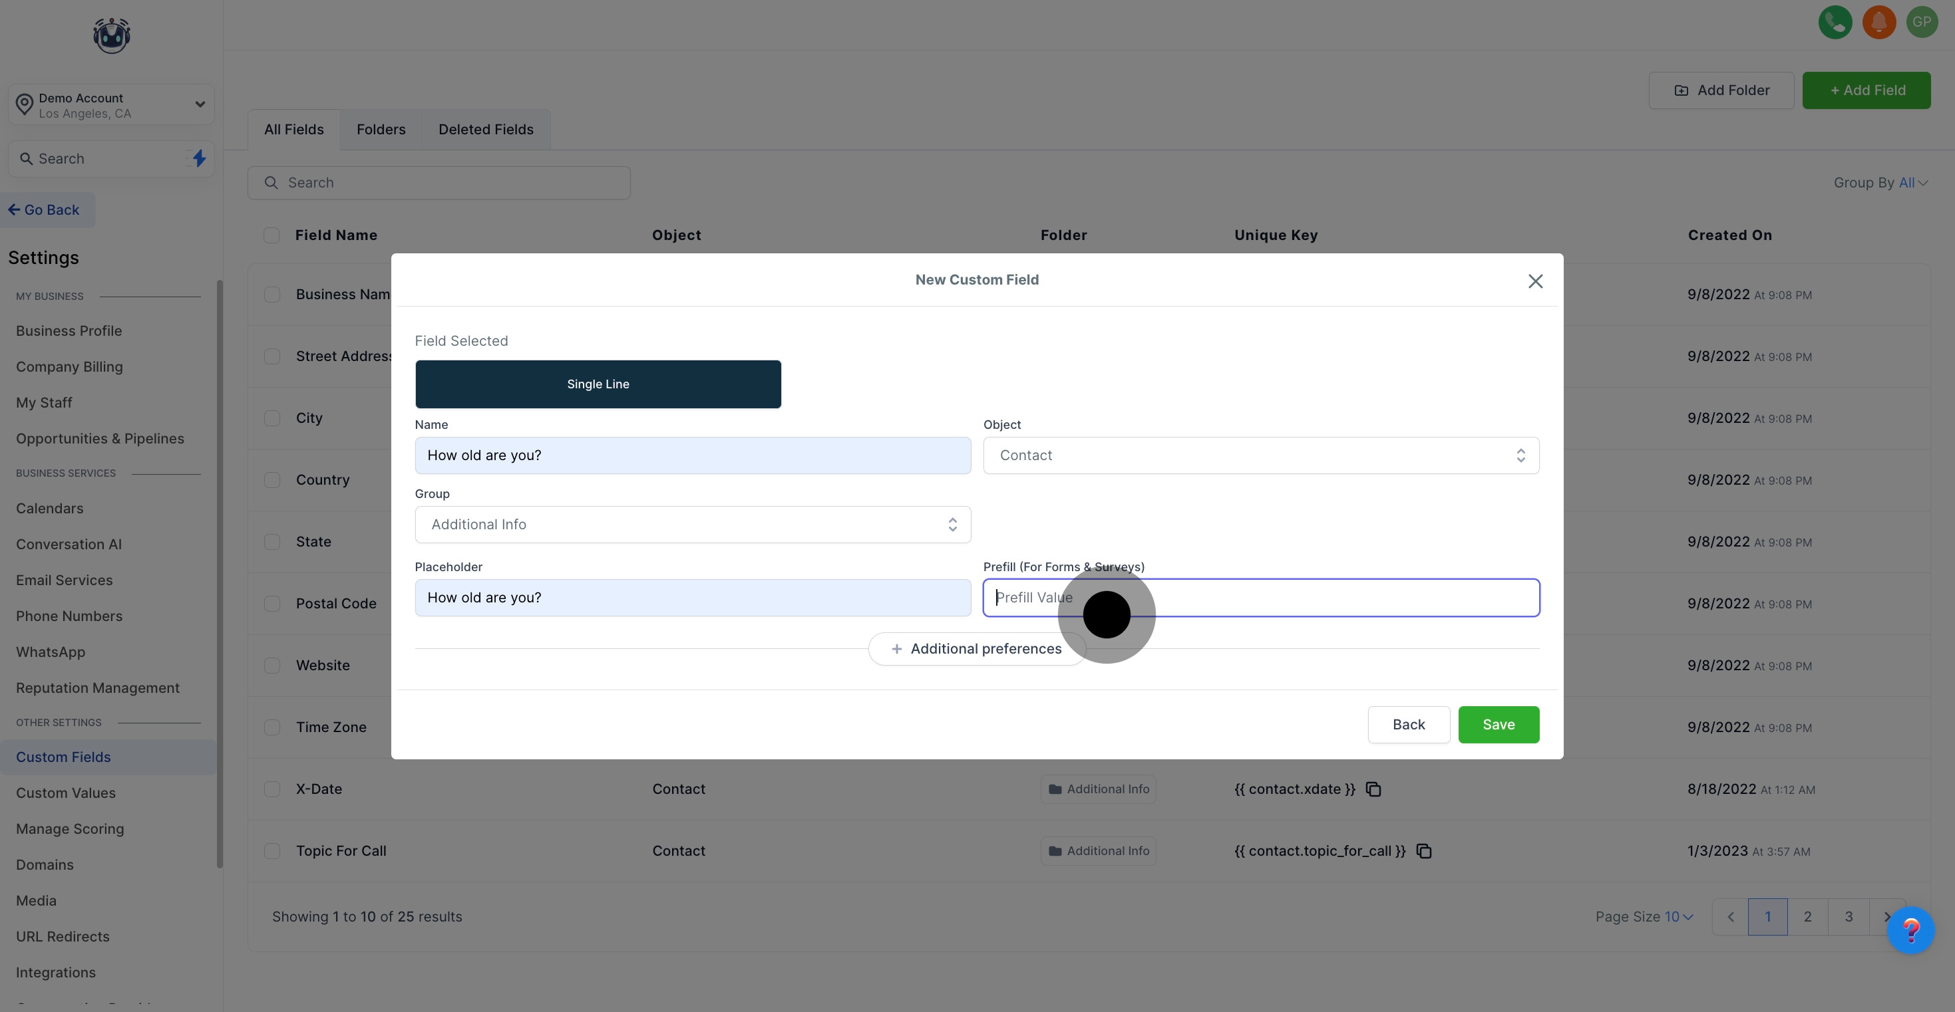Image resolution: width=1955 pixels, height=1012 pixels.
Task: Open the Group Additional Info dropdown
Action: 692,525
